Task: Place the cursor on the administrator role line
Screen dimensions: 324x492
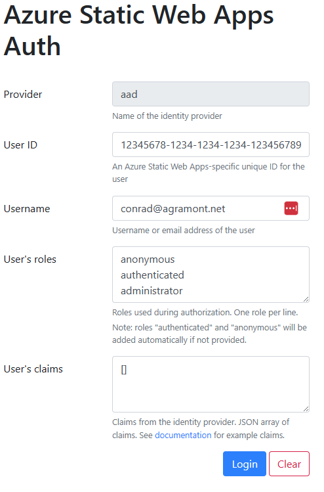Action: click(x=152, y=291)
